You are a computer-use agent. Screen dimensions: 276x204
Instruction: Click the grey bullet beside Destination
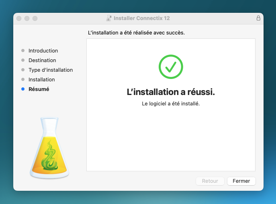tap(23, 61)
